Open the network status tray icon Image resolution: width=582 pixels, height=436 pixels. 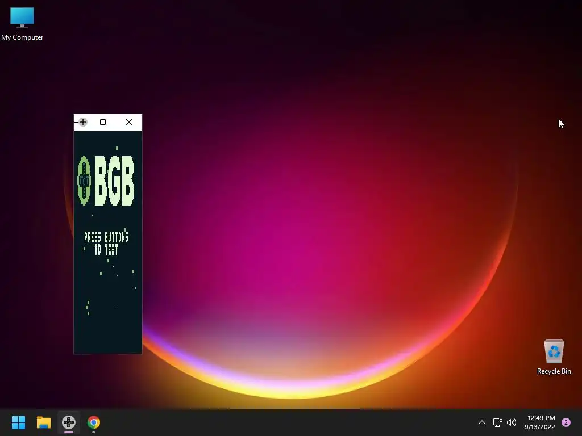pyautogui.click(x=497, y=422)
